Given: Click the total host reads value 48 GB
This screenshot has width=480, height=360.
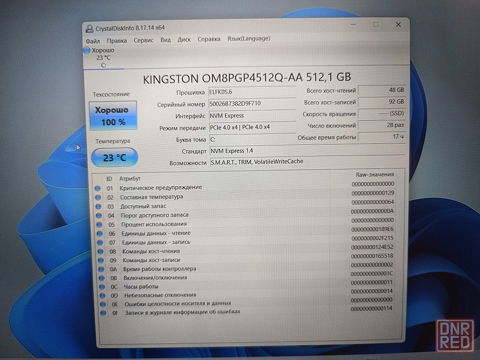Looking at the screenshot, I should click(382, 90).
